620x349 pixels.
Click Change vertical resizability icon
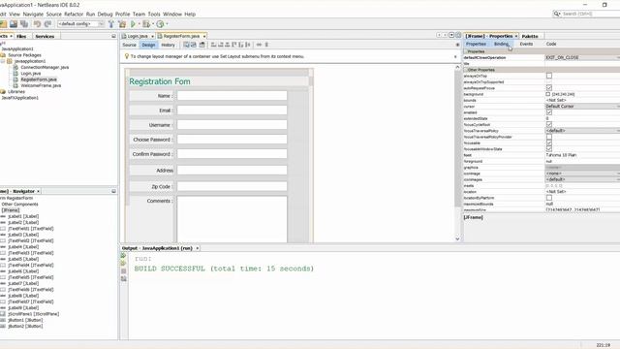[x=266, y=45]
